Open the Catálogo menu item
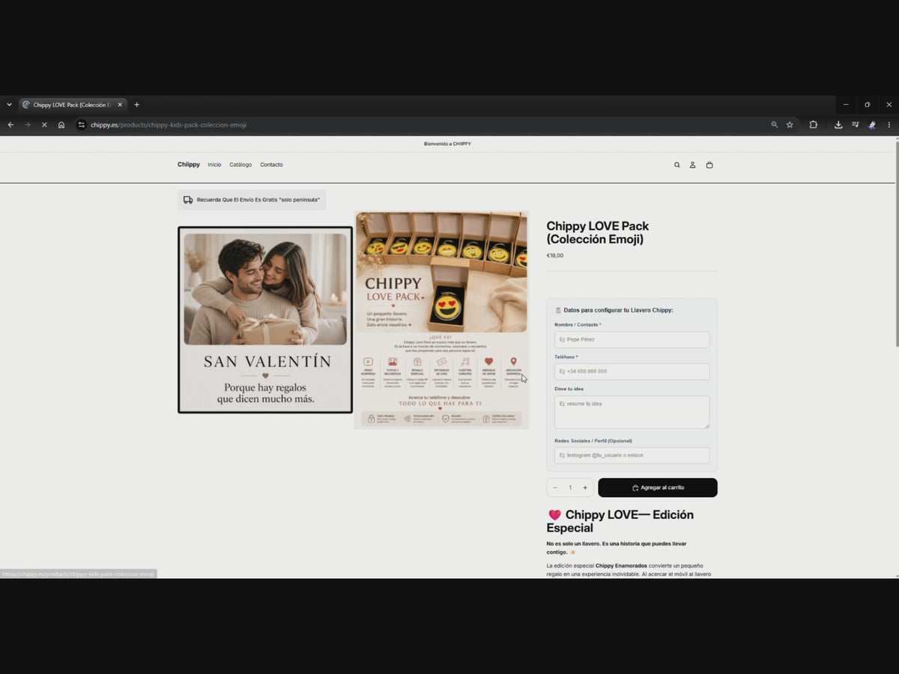 click(240, 165)
